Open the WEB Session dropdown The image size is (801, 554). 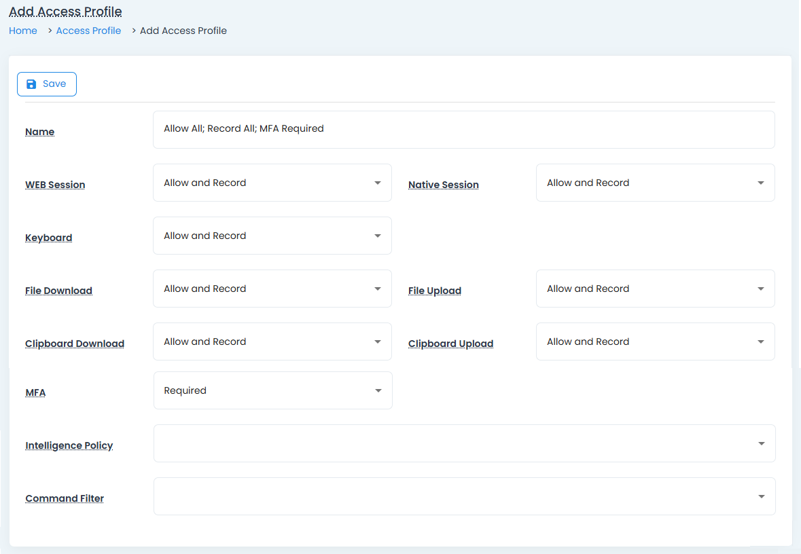(272, 183)
